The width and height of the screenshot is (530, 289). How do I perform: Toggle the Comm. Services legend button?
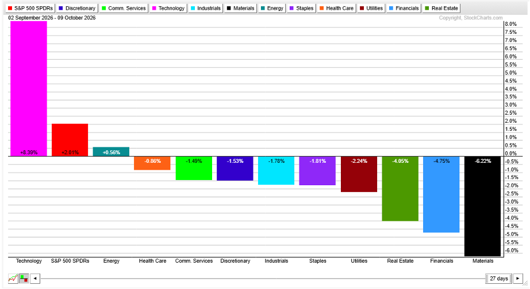click(124, 8)
